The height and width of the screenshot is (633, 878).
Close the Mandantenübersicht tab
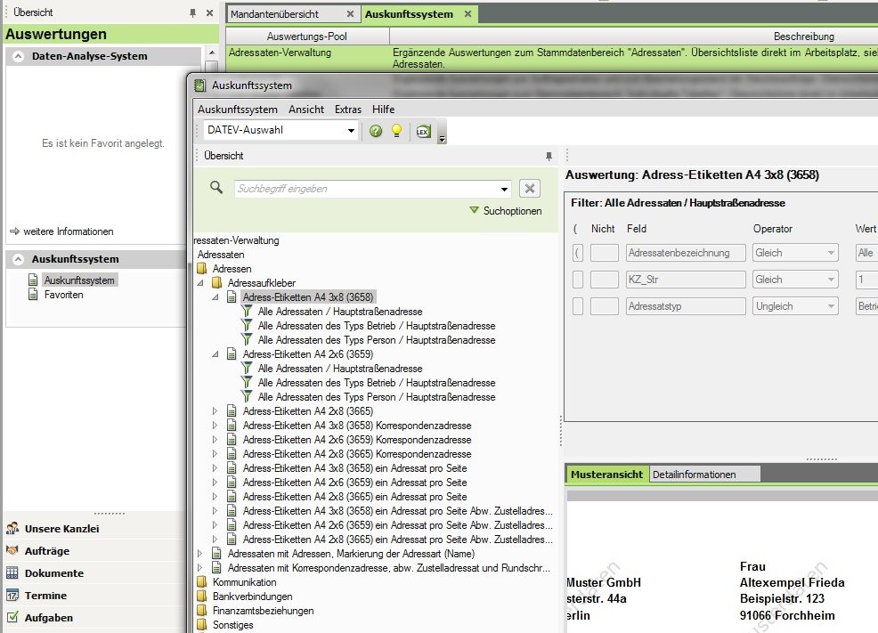pyautogui.click(x=350, y=14)
